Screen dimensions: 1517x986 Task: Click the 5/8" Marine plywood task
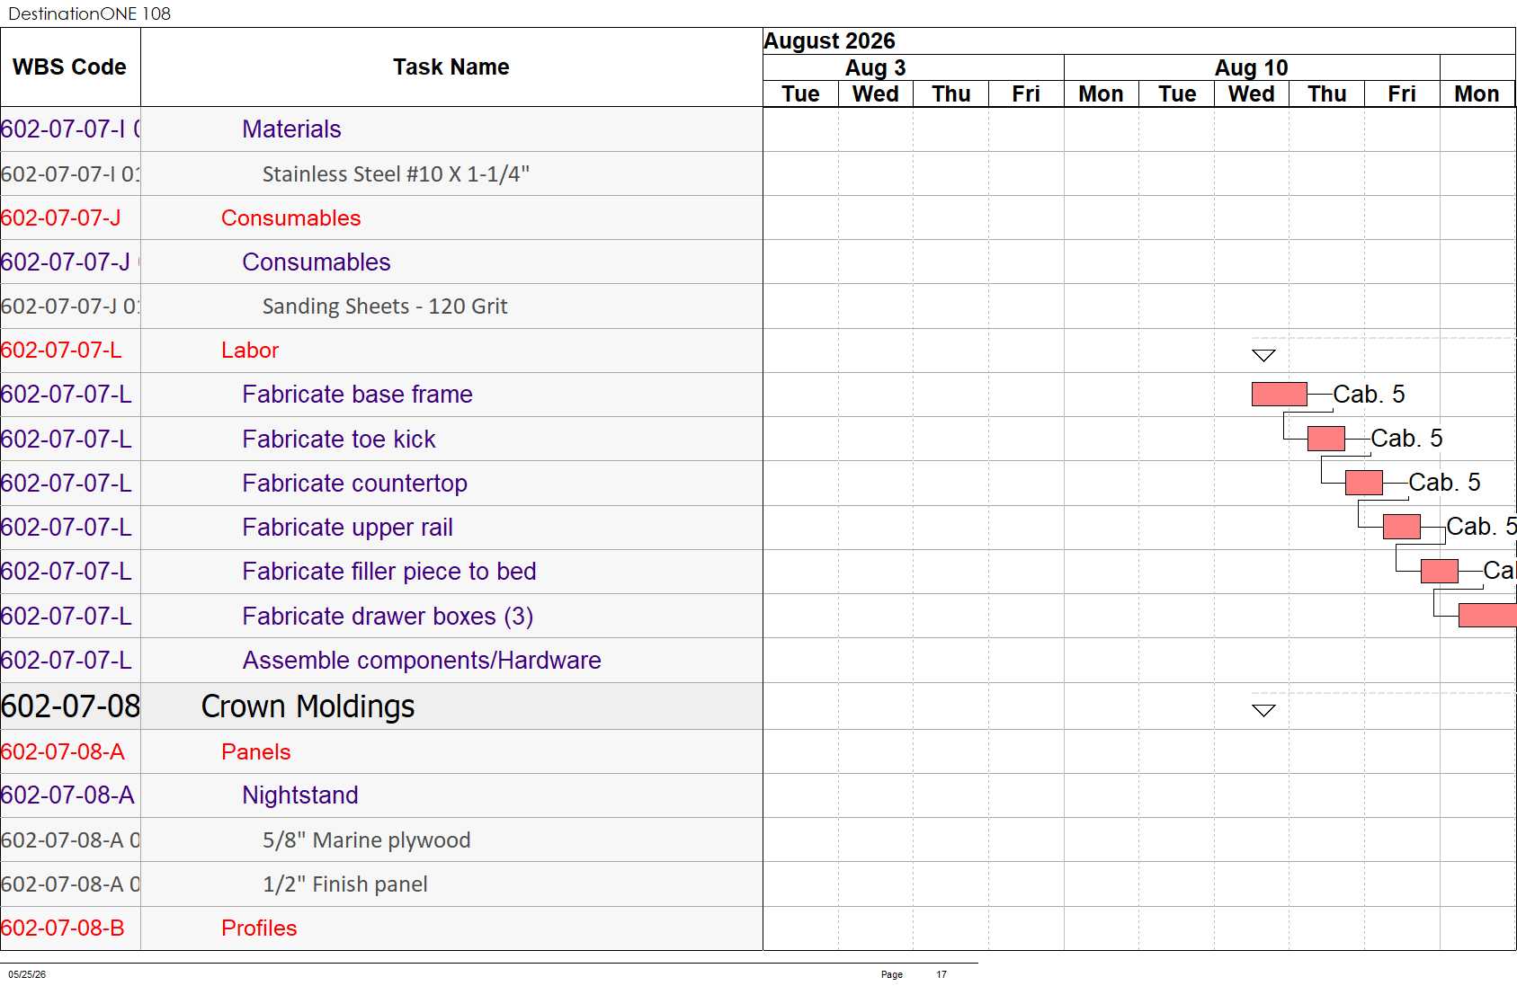(366, 839)
